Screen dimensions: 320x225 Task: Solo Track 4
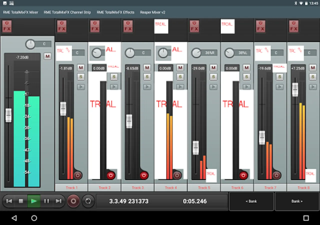(x=180, y=77)
